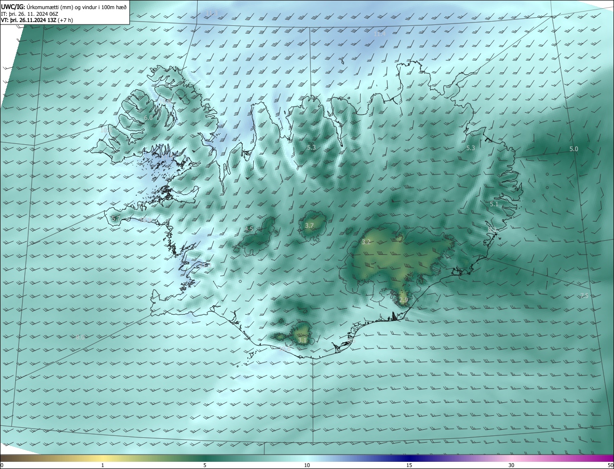The width and height of the screenshot is (614, 469).
Task: Click the 50 tick on the color scale
Action: click(x=610, y=465)
